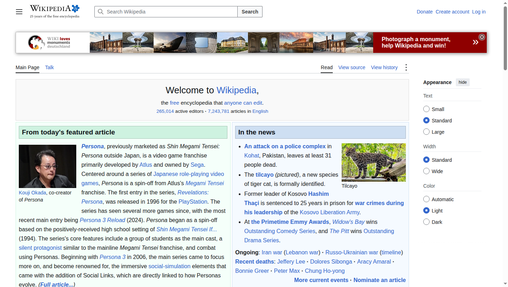508x287 pixels.
Task: Click the Wiki Loves Monuments logo
Action: pyautogui.click(x=49, y=43)
